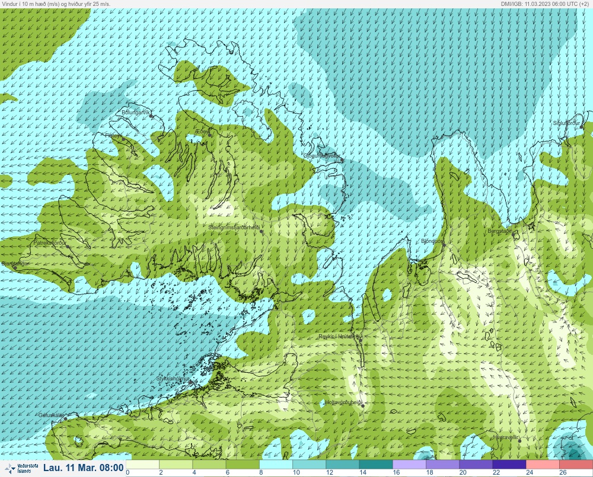Click the Bjargtangar station marker dot

point(15,268)
